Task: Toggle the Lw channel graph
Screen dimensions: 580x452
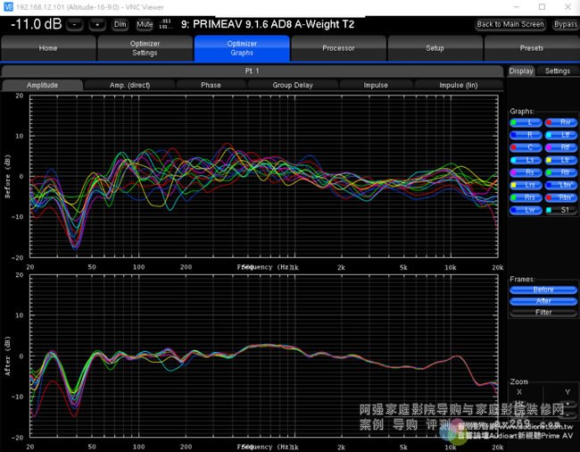Action: (x=526, y=210)
